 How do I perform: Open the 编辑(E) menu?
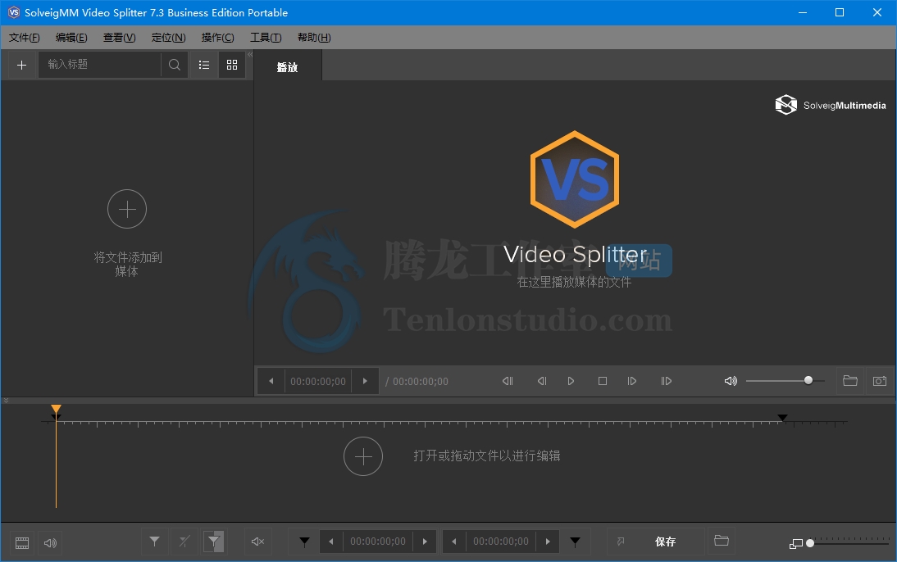[x=71, y=38]
